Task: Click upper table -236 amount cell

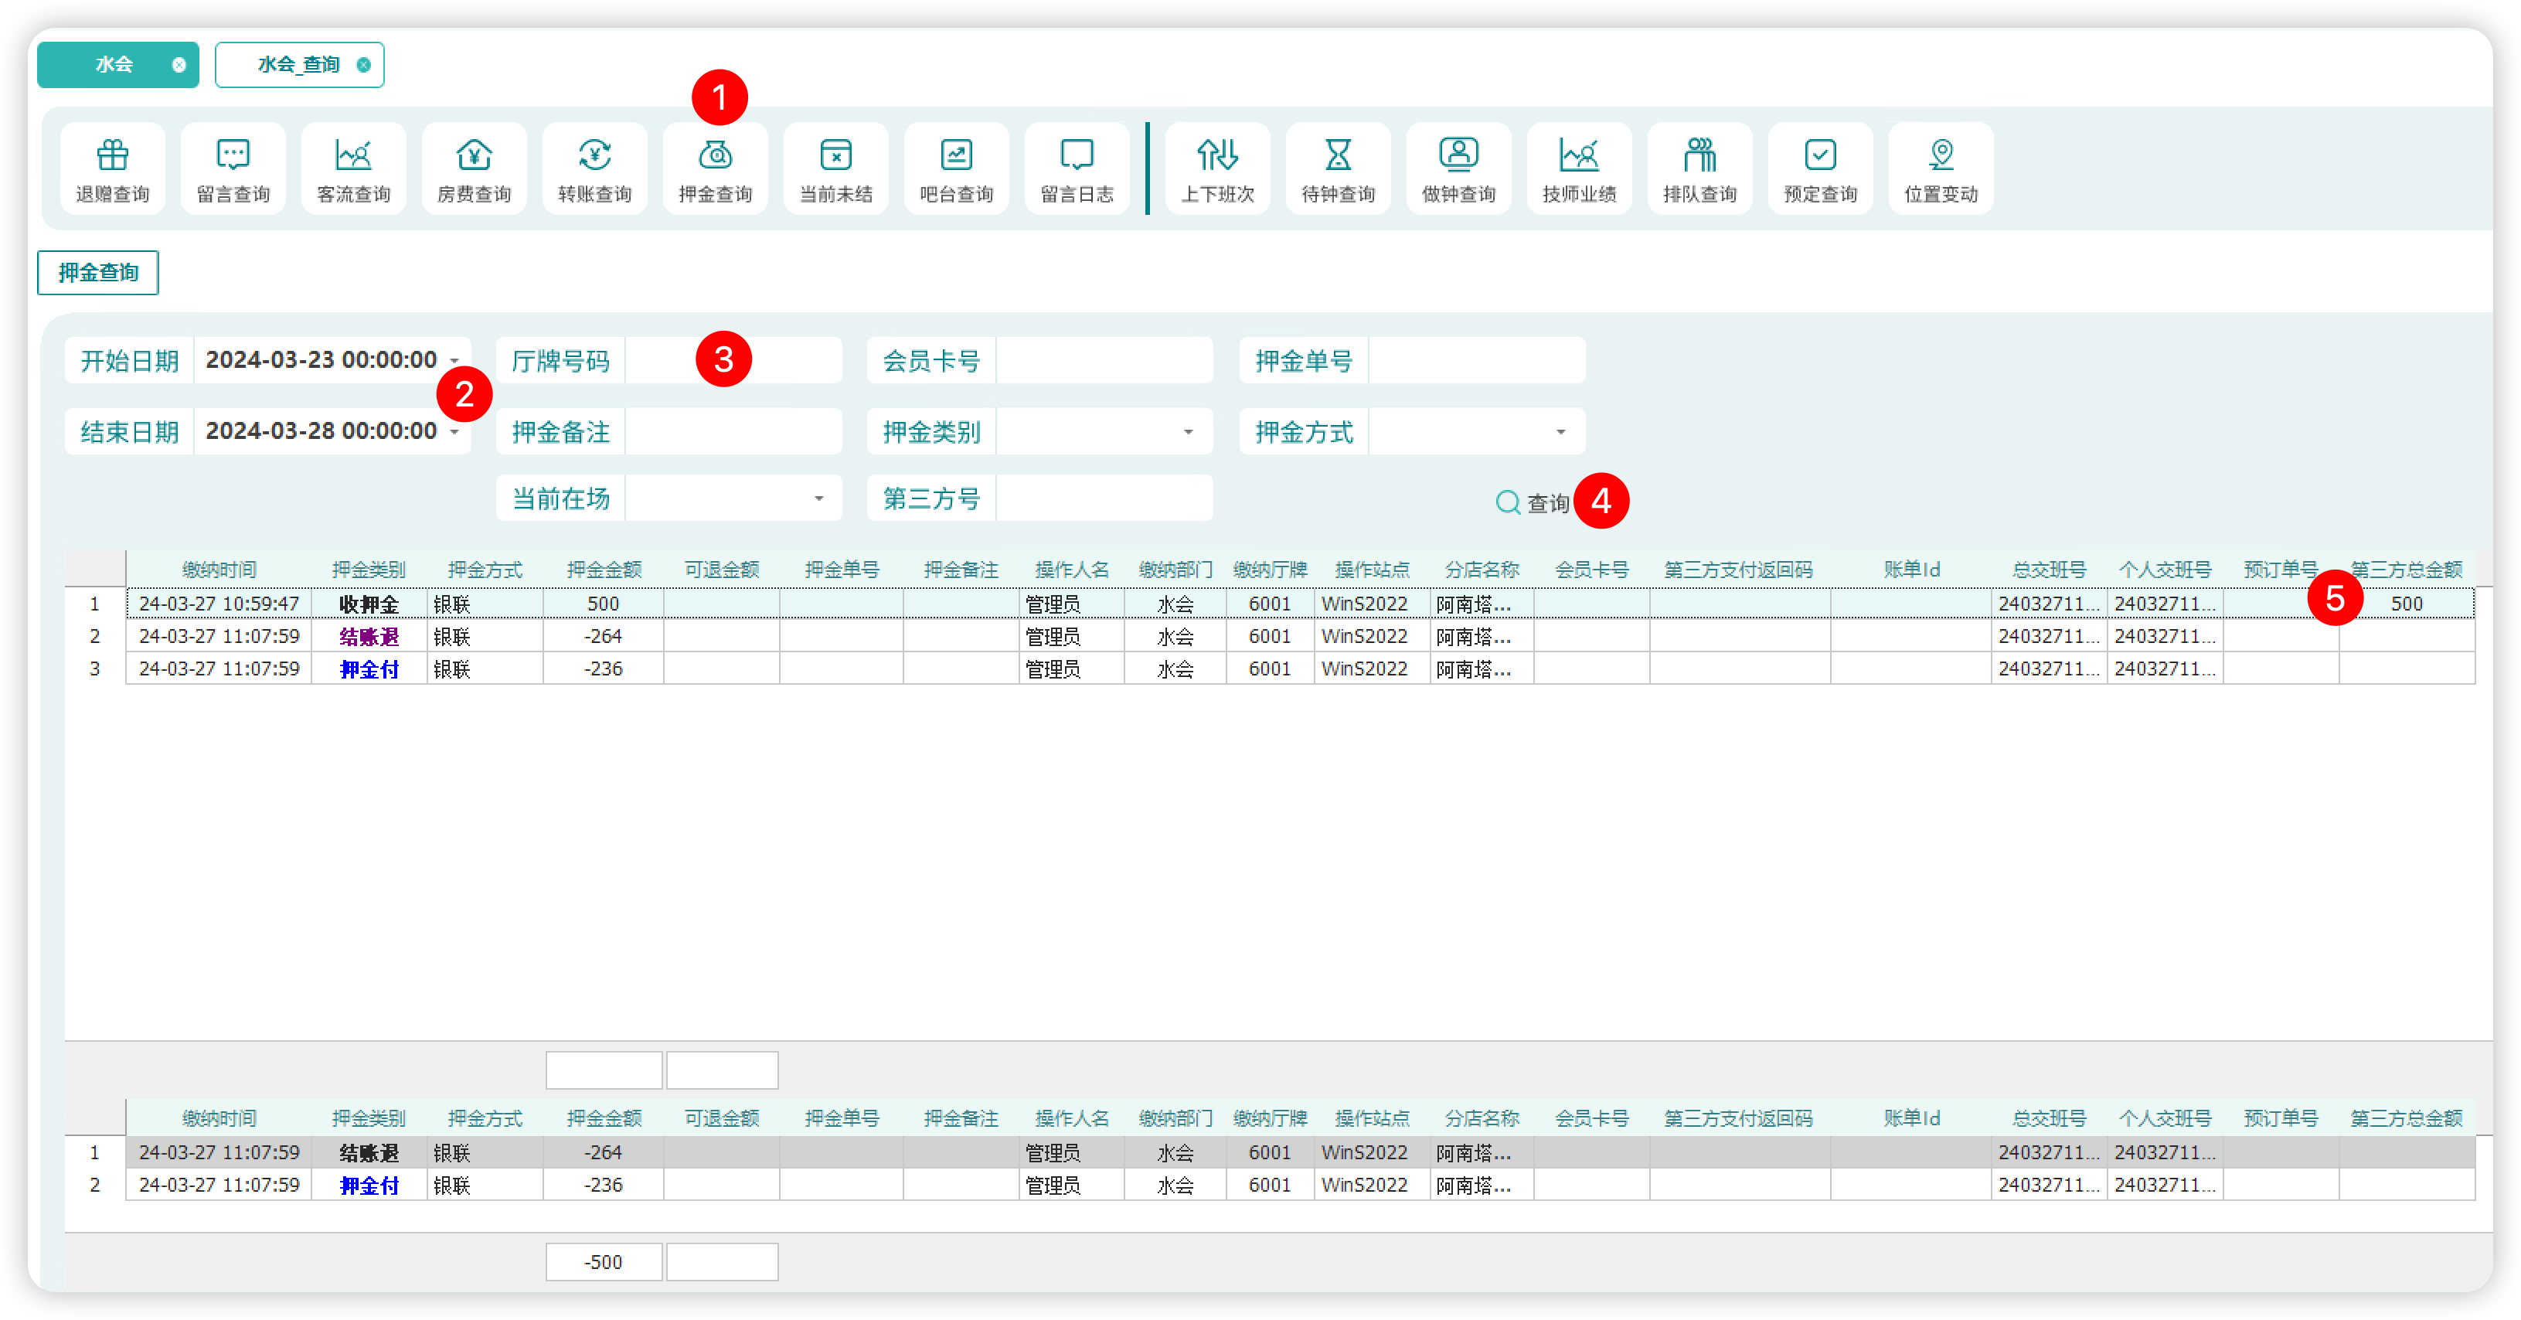Action: click(x=603, y=669)
